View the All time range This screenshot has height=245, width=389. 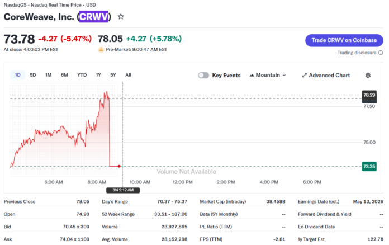click(x=128, y=75)
